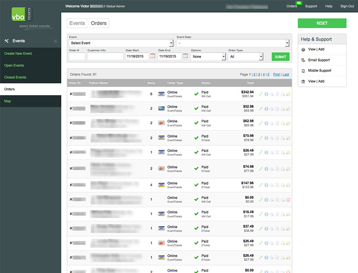358x273 pixels.
Task: Open the Options dropdown showing None
Action: pos(208,57)
